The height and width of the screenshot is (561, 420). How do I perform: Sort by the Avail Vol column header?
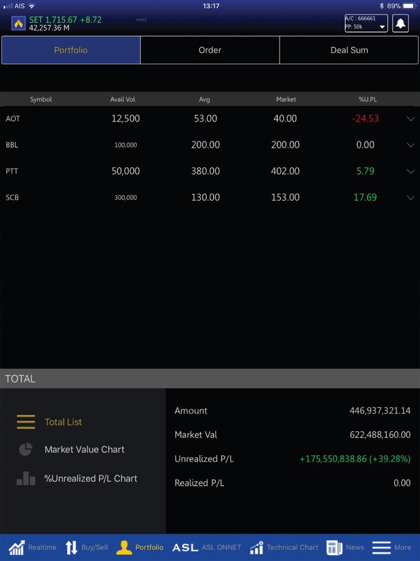tap(123, 99)
